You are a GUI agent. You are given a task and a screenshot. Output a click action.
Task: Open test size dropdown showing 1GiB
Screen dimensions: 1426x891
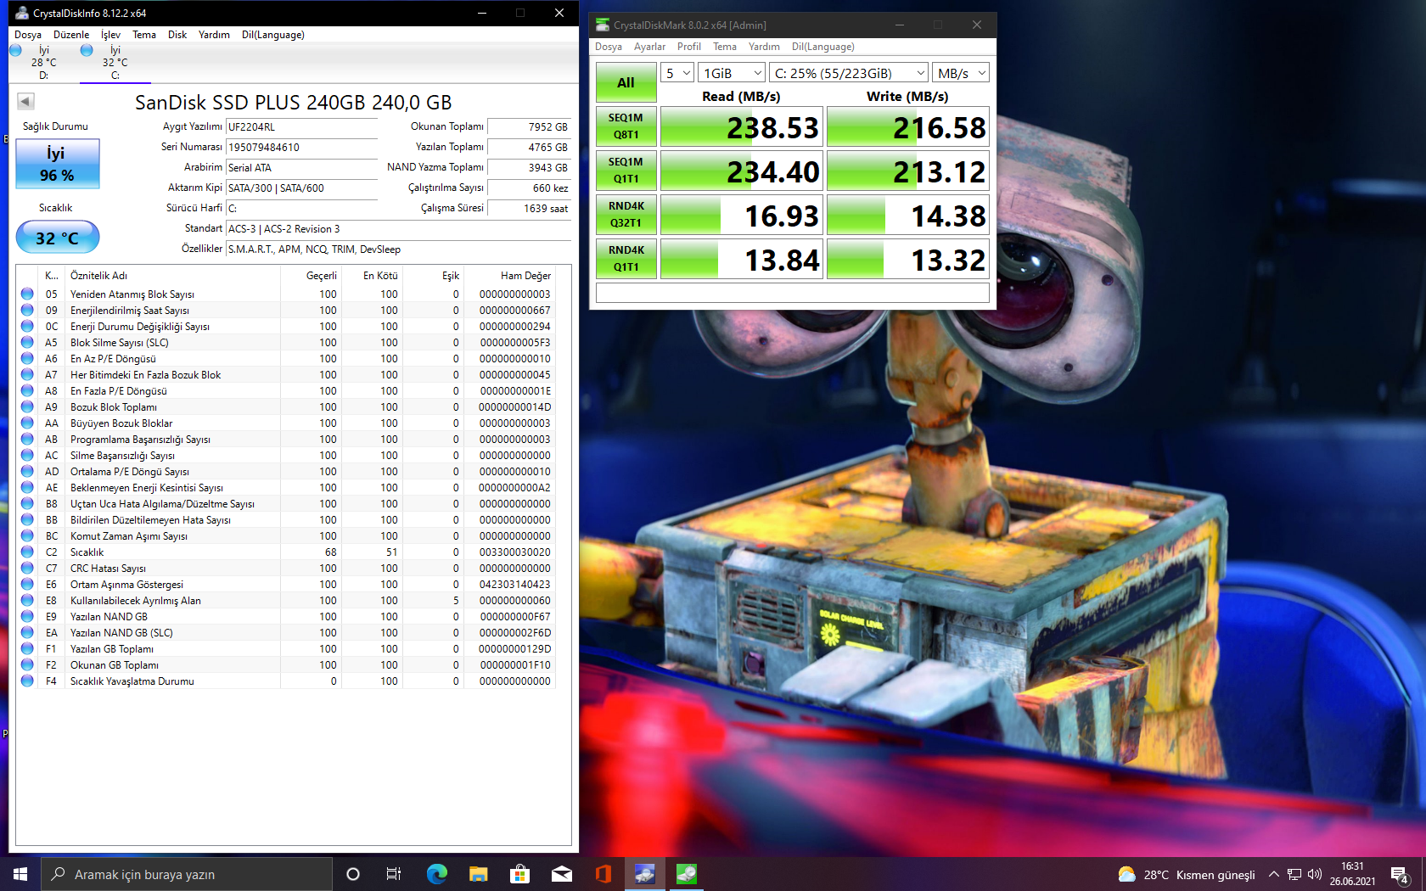(732, 73)
